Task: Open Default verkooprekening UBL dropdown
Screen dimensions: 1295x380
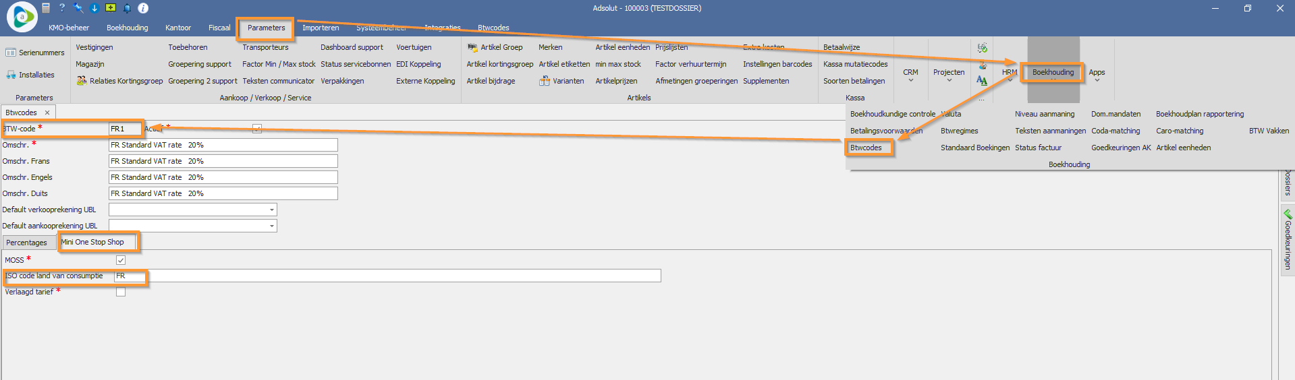Action: point(272,210)
